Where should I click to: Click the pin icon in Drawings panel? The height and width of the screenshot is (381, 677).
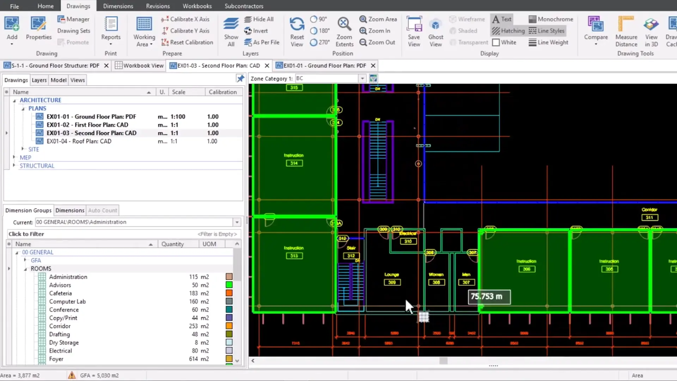tap(240, 79)
